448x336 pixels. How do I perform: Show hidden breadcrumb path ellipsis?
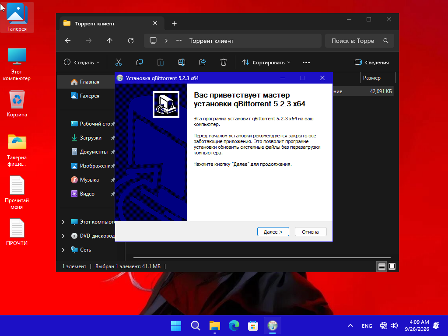click(x=179, y=41)
